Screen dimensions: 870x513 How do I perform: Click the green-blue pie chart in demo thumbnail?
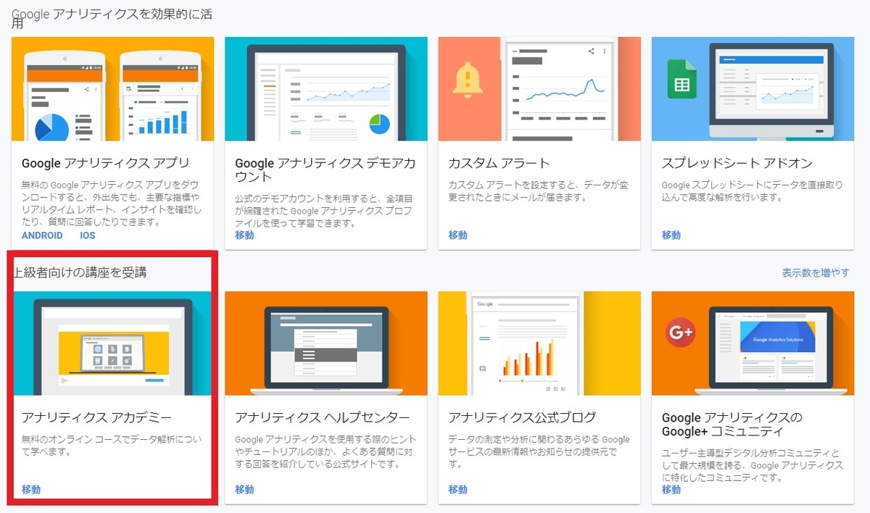pos(379,124)
